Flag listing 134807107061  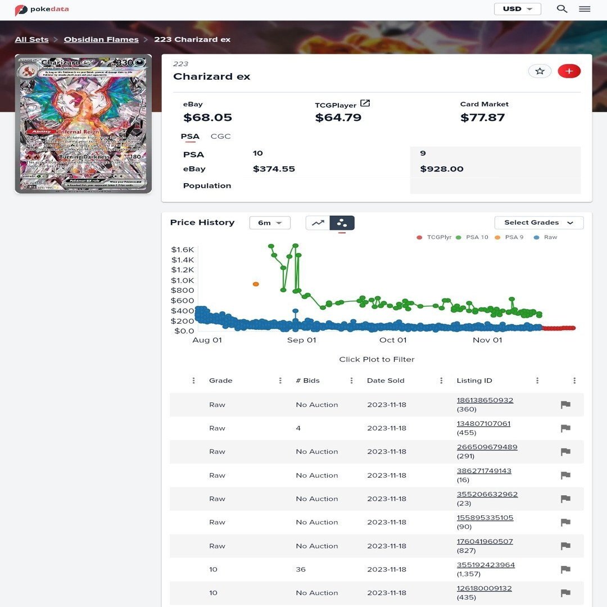(565, 428)
